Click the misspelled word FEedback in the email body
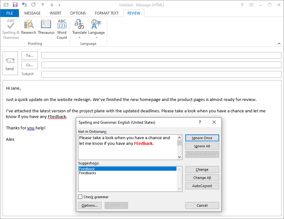This screenshot has height=219, width=284. click(57, 116)
